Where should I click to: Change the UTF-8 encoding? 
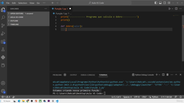(137, 97)
